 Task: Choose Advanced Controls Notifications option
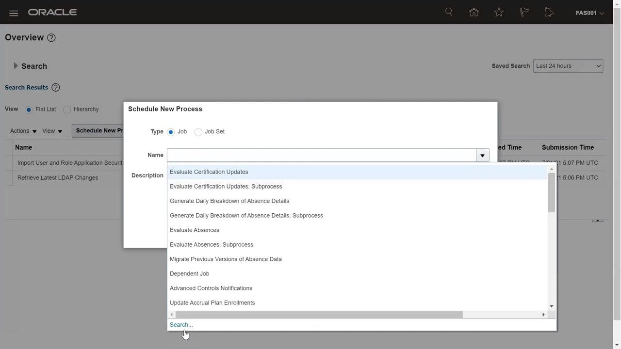click(357, 288)
